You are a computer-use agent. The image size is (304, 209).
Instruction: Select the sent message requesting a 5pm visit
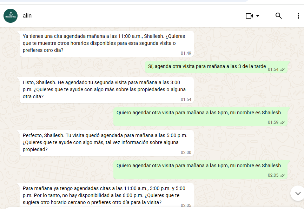(200, 117)
